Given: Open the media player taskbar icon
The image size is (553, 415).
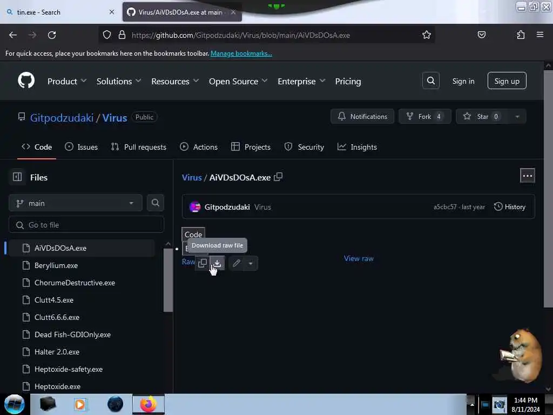Looking at the screenshot, I should click(x=80, y=404).
